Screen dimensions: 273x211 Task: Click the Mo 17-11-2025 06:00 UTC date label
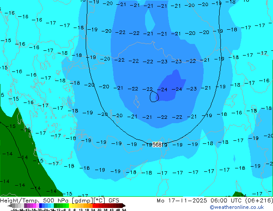coord(200,201)
